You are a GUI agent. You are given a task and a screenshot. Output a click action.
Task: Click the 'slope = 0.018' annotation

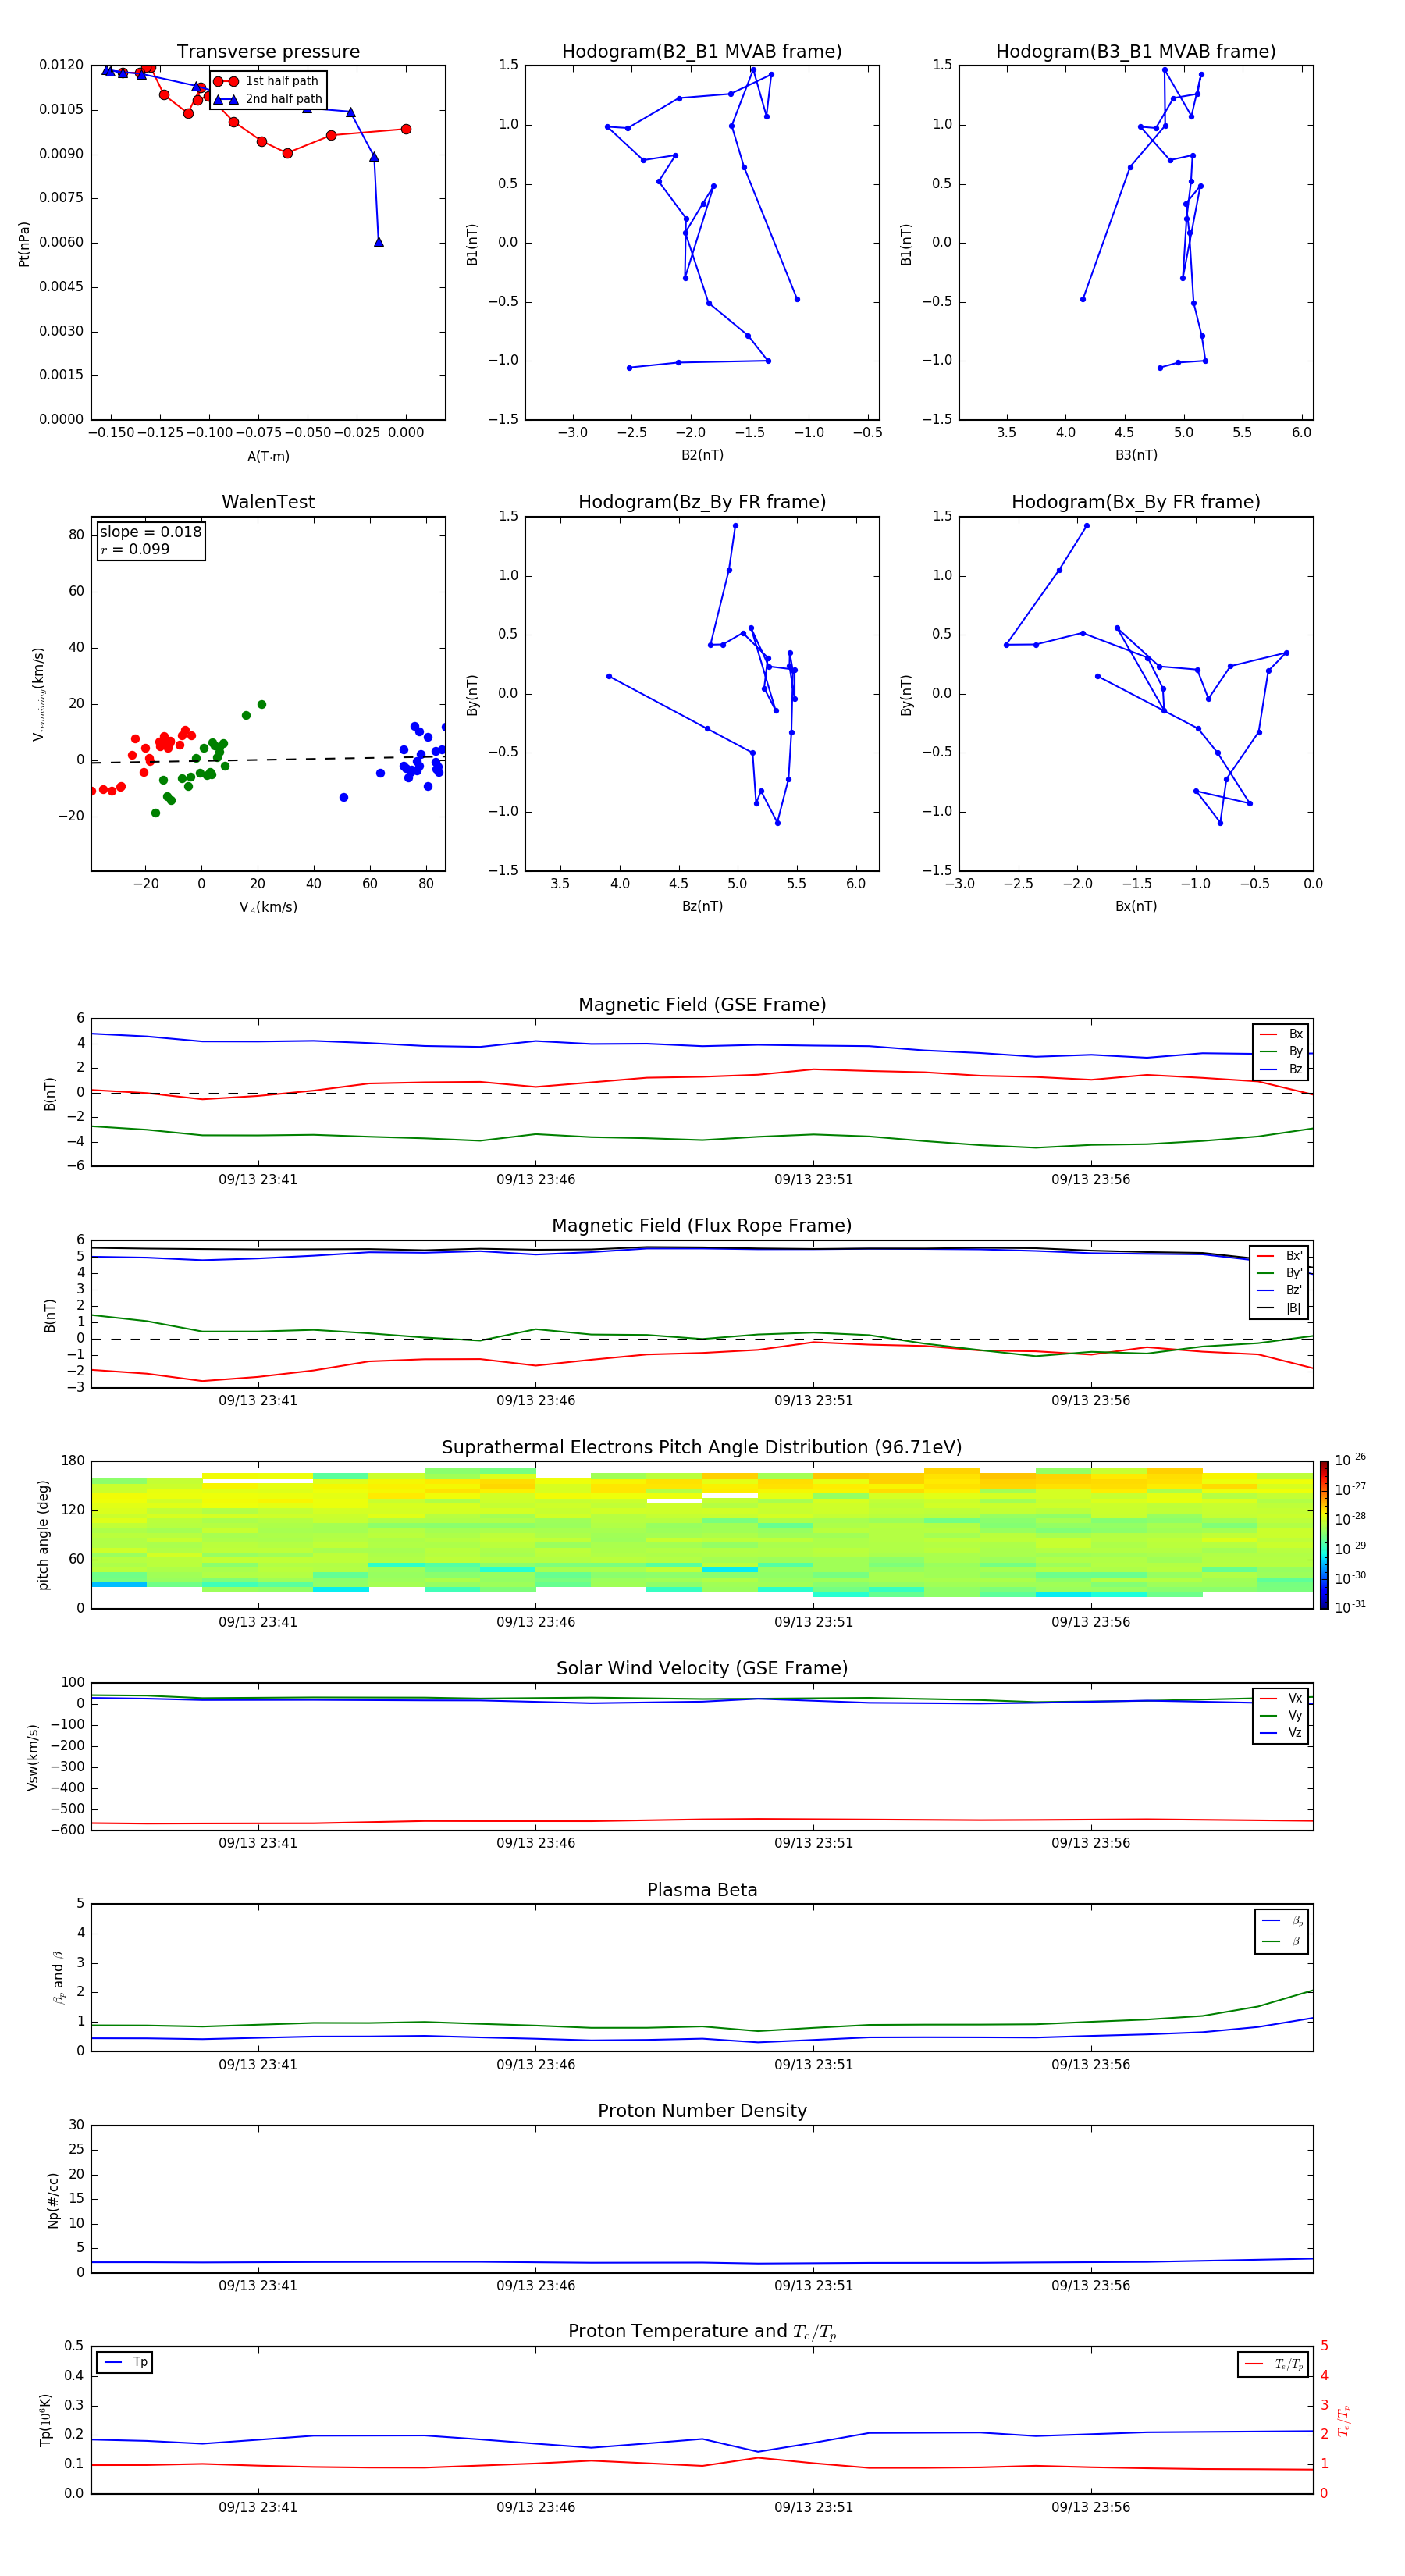pyautogui.click(x=151, y=532)
